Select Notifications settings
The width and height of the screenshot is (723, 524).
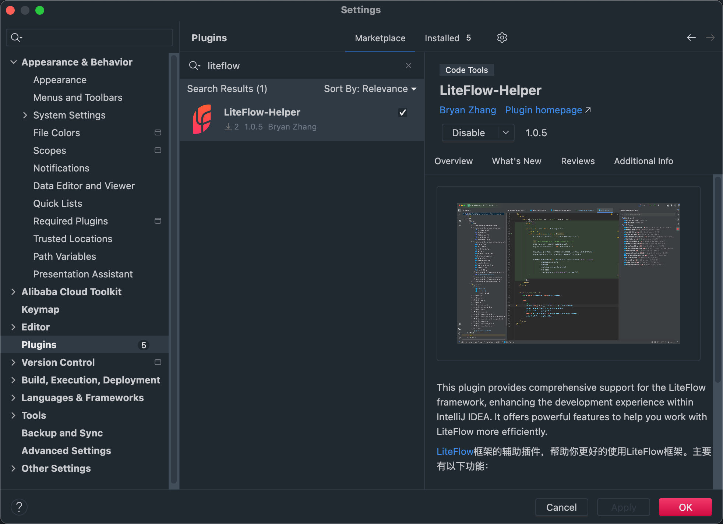point(61,168)
